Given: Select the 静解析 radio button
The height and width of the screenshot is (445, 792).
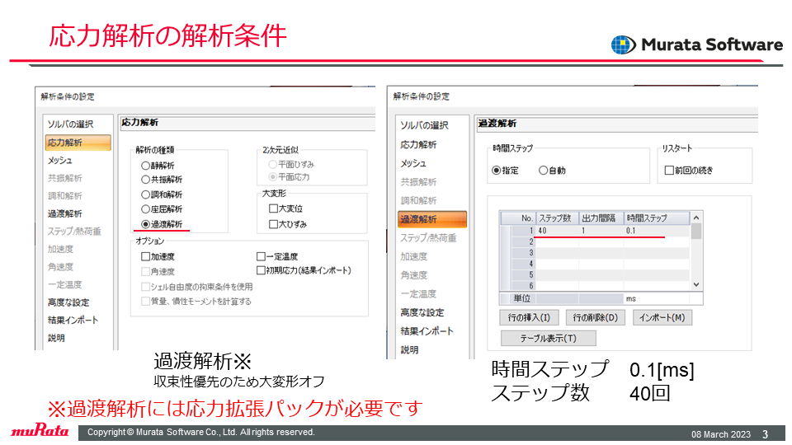Looking at the screenshot, I should coord(145,166).
